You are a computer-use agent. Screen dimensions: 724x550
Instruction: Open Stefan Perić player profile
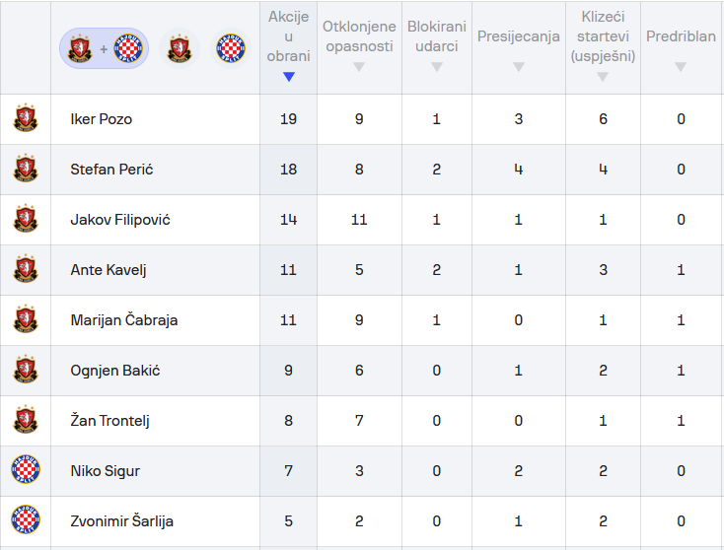coord(111,170)
